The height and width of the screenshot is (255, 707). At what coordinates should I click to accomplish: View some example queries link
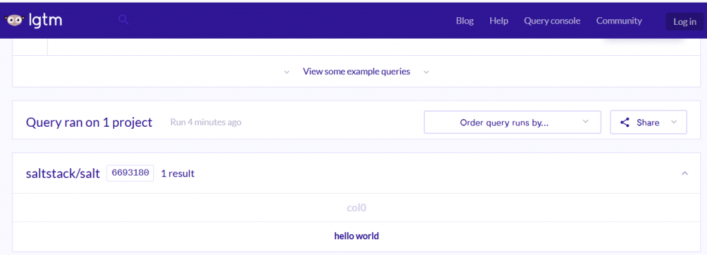coord(356,72)
